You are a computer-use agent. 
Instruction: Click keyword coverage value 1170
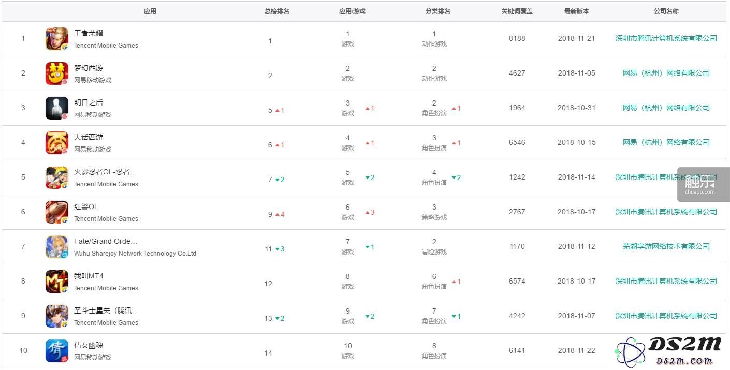pos(517,246)
